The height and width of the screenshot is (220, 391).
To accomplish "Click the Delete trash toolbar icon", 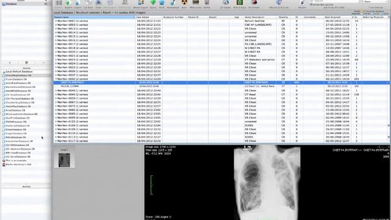I will [206, 2].
